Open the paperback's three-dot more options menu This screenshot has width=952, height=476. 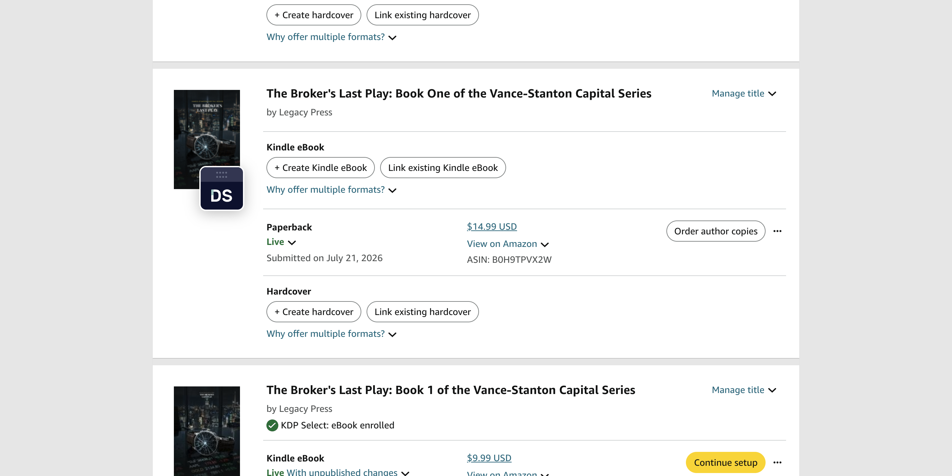point(777,231)
